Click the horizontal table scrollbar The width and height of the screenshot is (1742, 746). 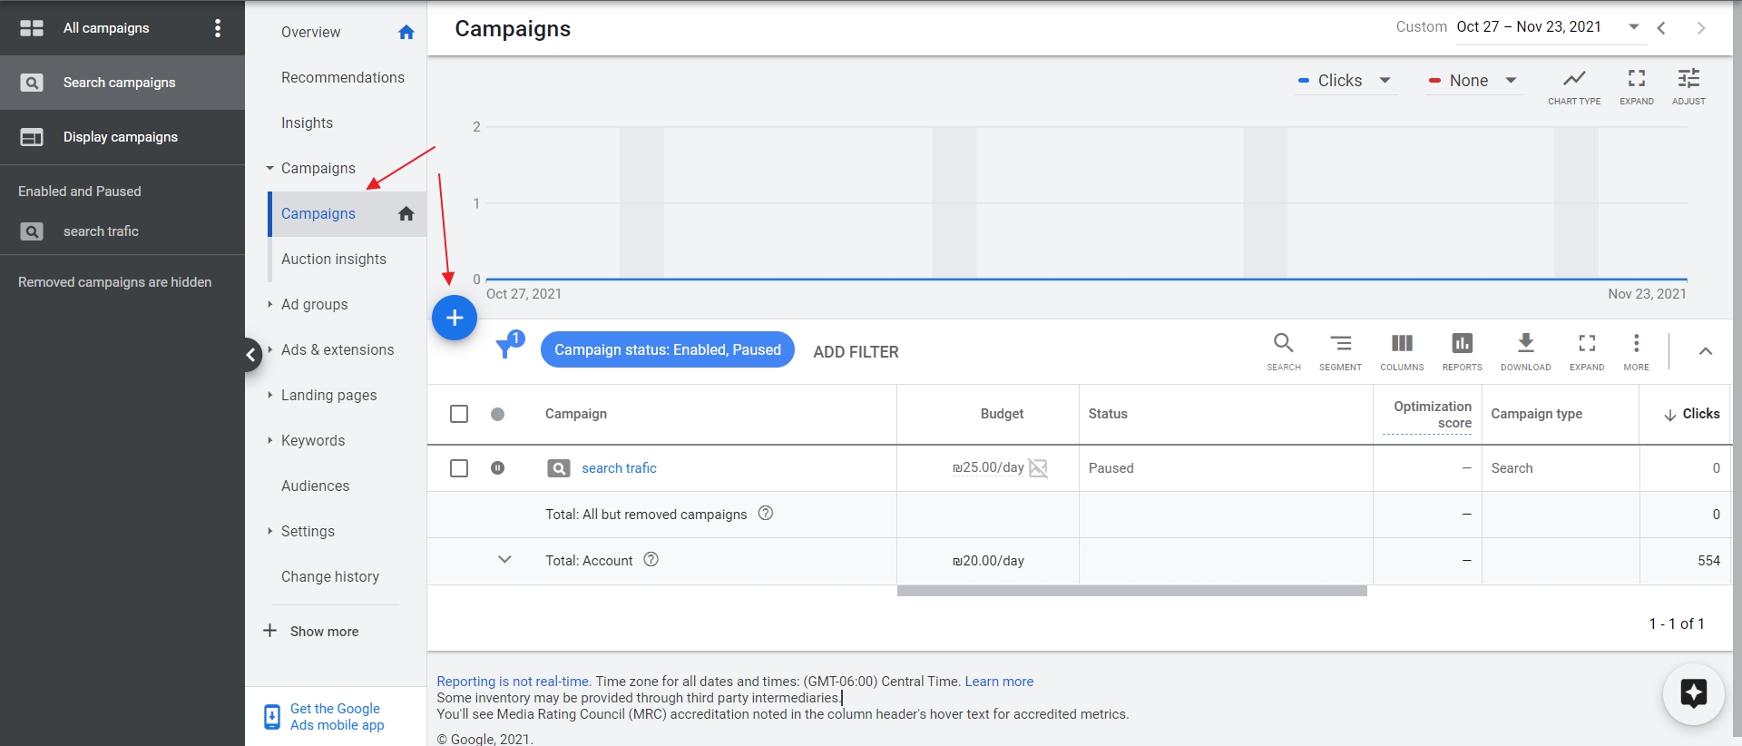point(1131,591)
